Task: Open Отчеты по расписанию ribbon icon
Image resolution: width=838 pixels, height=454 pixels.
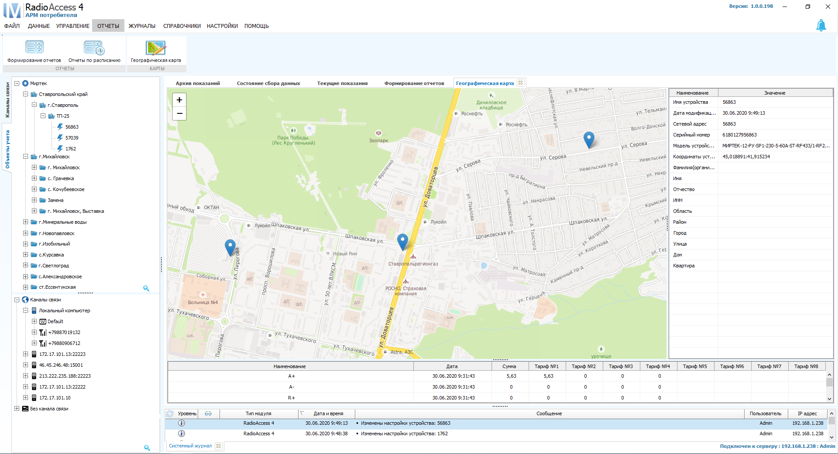Action: pyautogui.click(x=94, y=51)
